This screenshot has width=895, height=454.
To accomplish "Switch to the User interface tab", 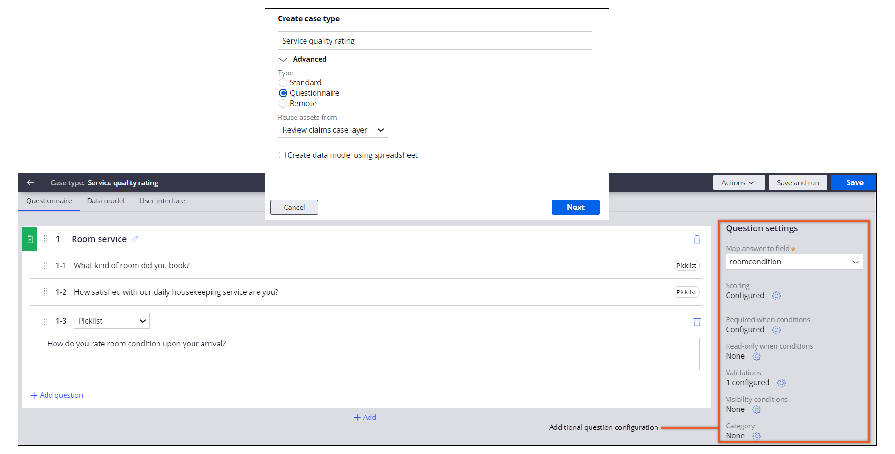I will (x=162, y=201).
